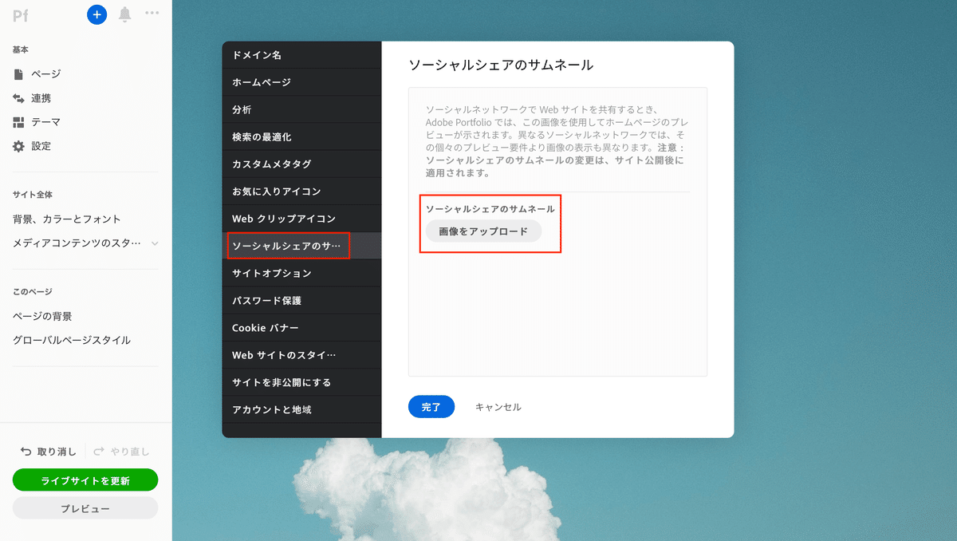
Task: Click the gear icon beside 設定
Action: (x=18, y=146)
